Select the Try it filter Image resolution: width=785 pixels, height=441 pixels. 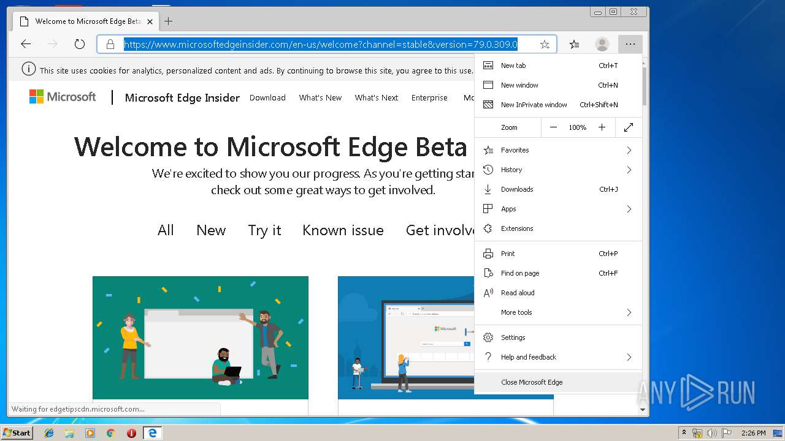point(264,230)
